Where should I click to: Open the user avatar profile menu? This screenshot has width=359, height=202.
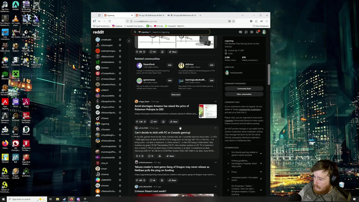(x=264, y=32)
